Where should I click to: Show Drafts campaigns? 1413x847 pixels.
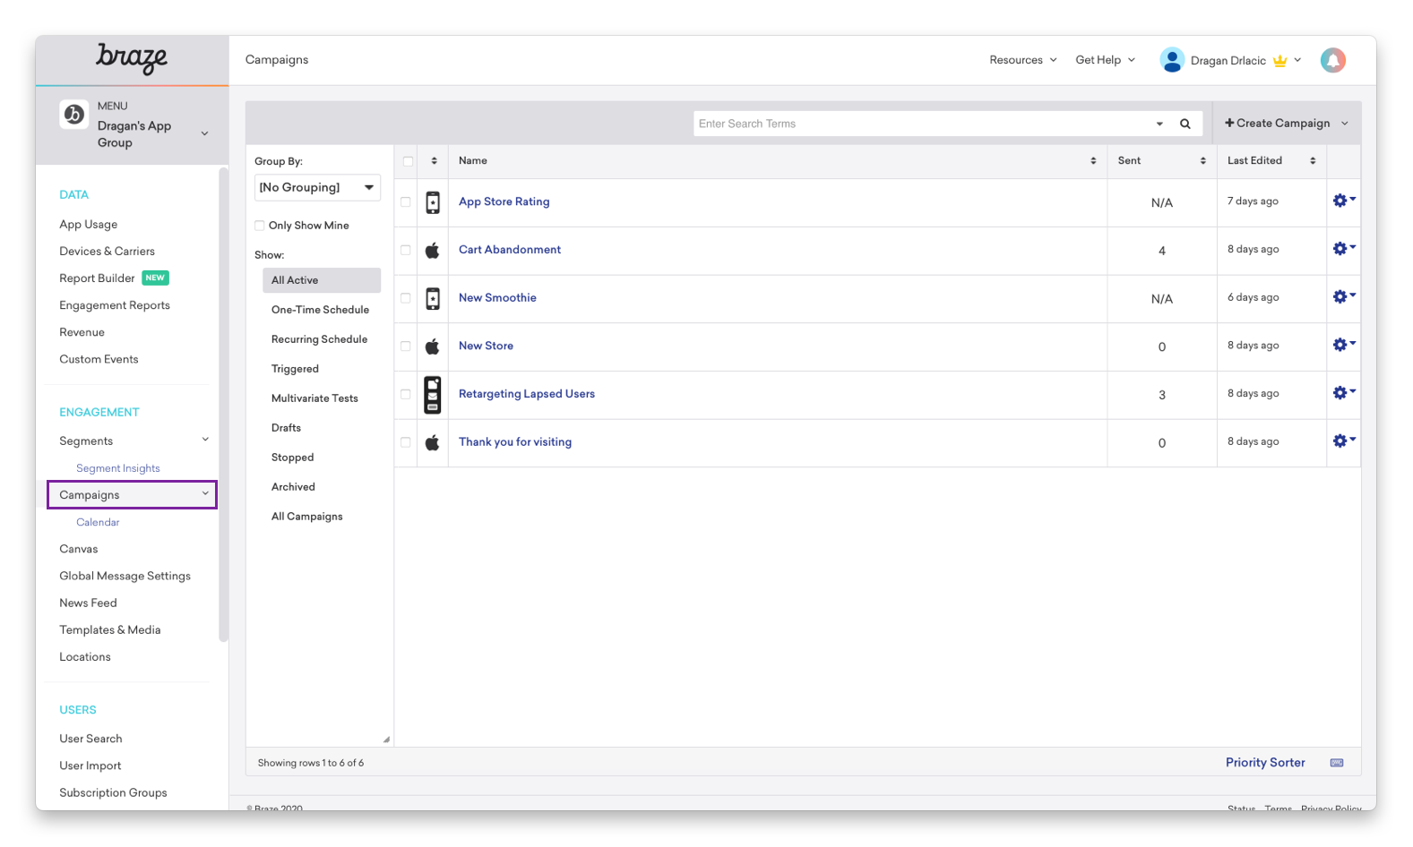[286, 428]
